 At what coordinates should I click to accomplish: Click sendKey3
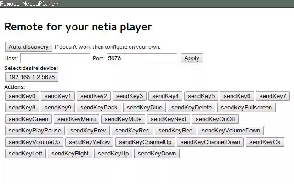pyautogui.click(x=130, y=96)
